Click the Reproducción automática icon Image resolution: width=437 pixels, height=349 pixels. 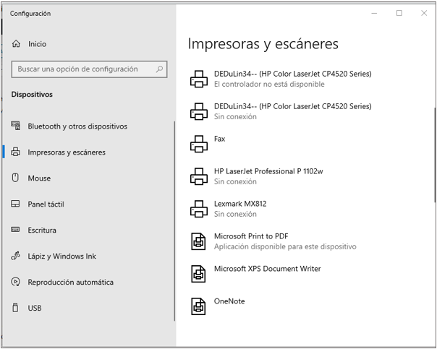15,282
